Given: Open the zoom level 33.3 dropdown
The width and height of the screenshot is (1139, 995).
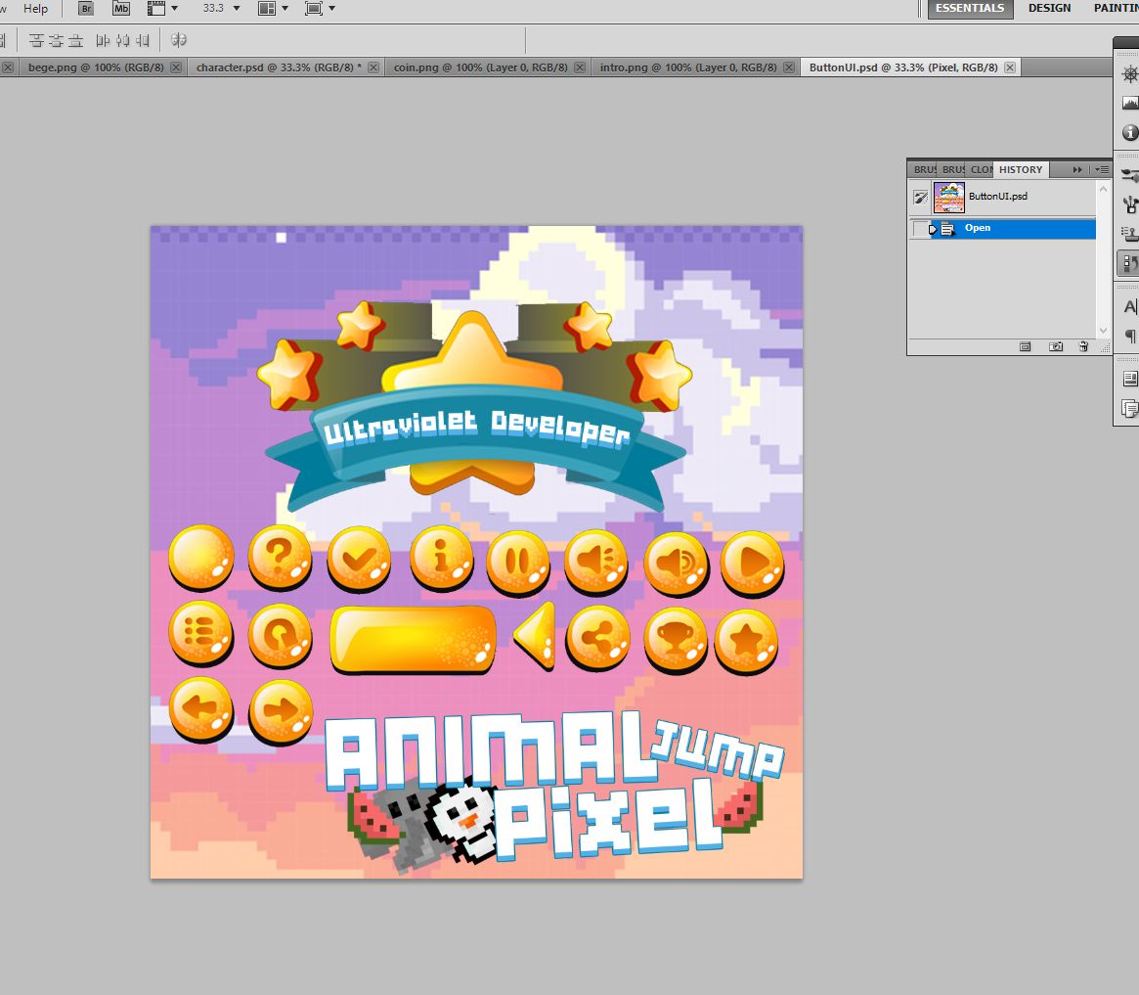Looking at the screenshot, I should point(237,9).
